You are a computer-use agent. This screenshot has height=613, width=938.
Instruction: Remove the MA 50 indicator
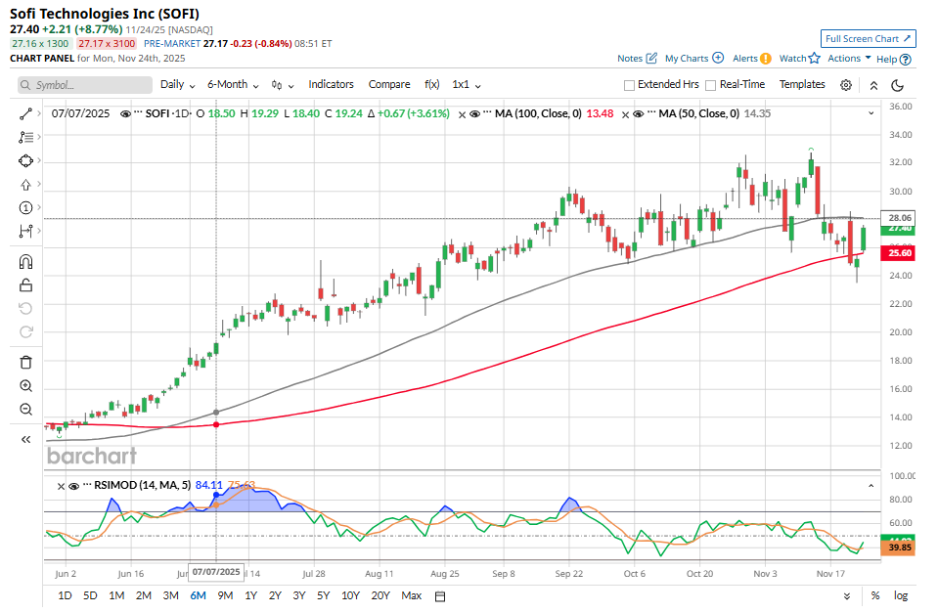[625, 114]
